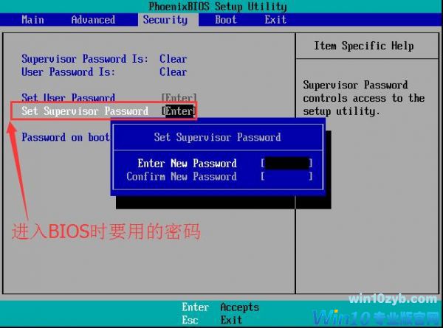Click the Clear value beside Supervisor Password
Image resolution: width=443 pixels, height=328 pixels.
[x=174, y=59]
